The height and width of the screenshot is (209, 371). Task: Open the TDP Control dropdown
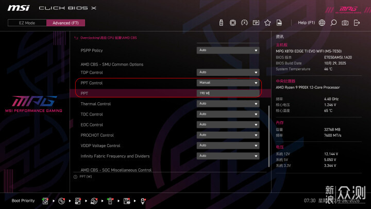coord(228,72)
